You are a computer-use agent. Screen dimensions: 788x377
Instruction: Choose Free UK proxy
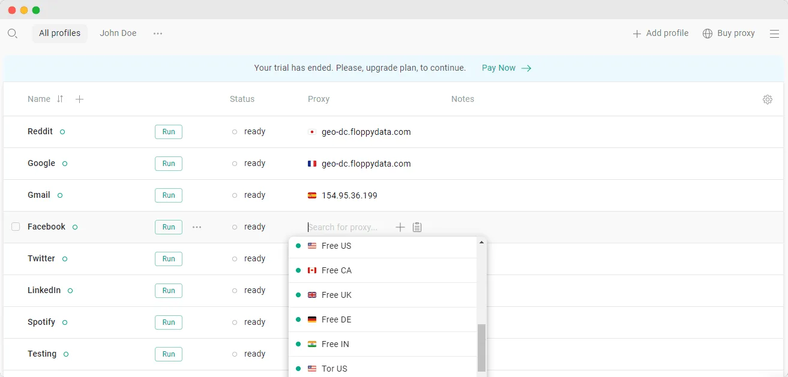pyautogui.click(x=383, y=295)
